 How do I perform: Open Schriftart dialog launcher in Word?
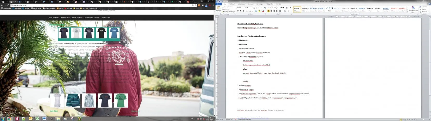tap(266, 14)
